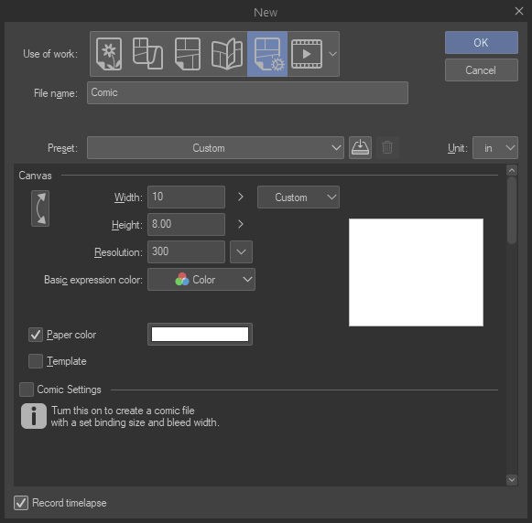This screenshot has width=532, height=523.
Task: Disable the Paper color checkbox
Action: tap(36, 335)
